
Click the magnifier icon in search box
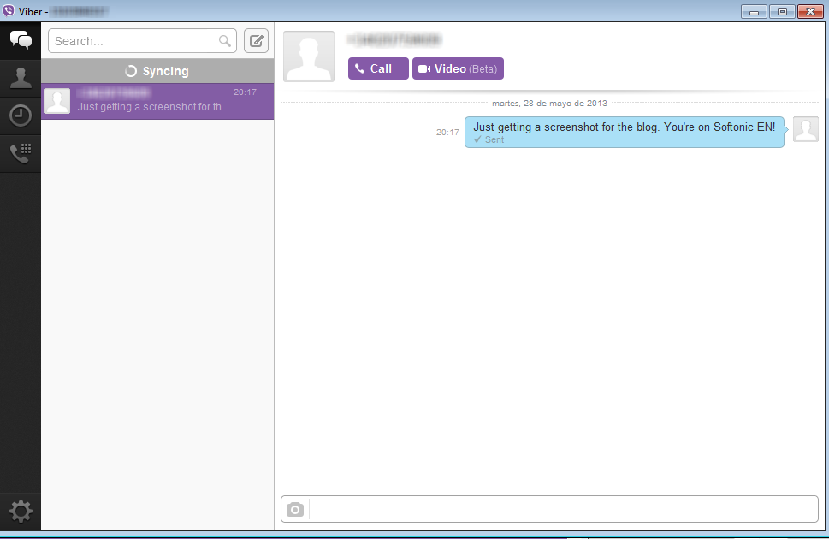[x=225, y=41]
